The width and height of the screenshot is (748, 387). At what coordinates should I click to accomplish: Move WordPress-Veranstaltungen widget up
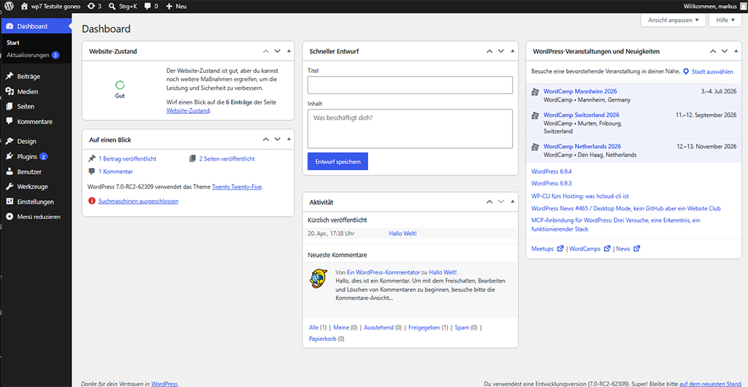(x=713, y=51)
